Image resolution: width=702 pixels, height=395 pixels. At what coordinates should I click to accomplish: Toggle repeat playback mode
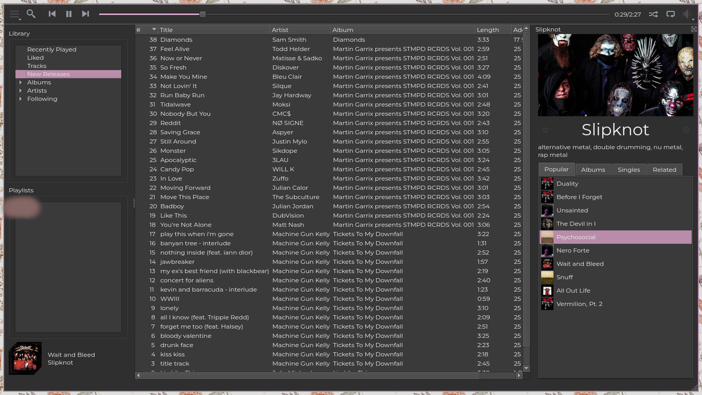point(670,14)
